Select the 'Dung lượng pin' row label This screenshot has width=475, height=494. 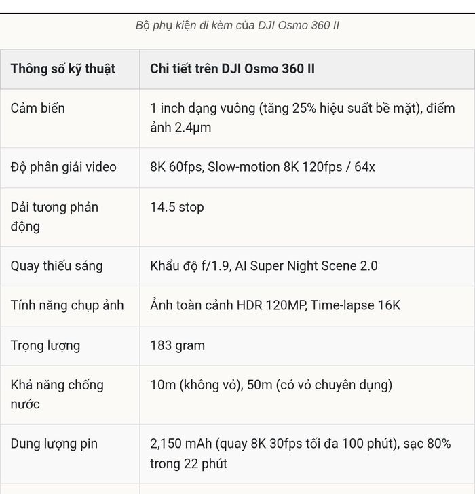coord(54,444)
